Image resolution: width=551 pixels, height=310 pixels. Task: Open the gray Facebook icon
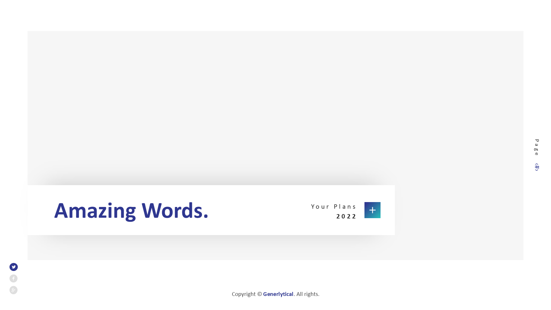(13, 278)
